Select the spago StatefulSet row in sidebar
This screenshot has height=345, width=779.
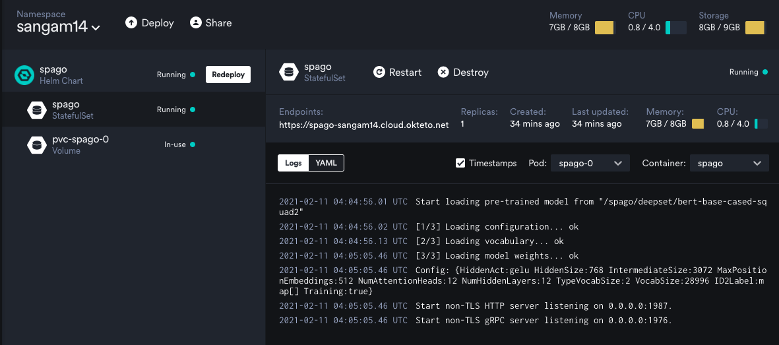click(133, 110)
